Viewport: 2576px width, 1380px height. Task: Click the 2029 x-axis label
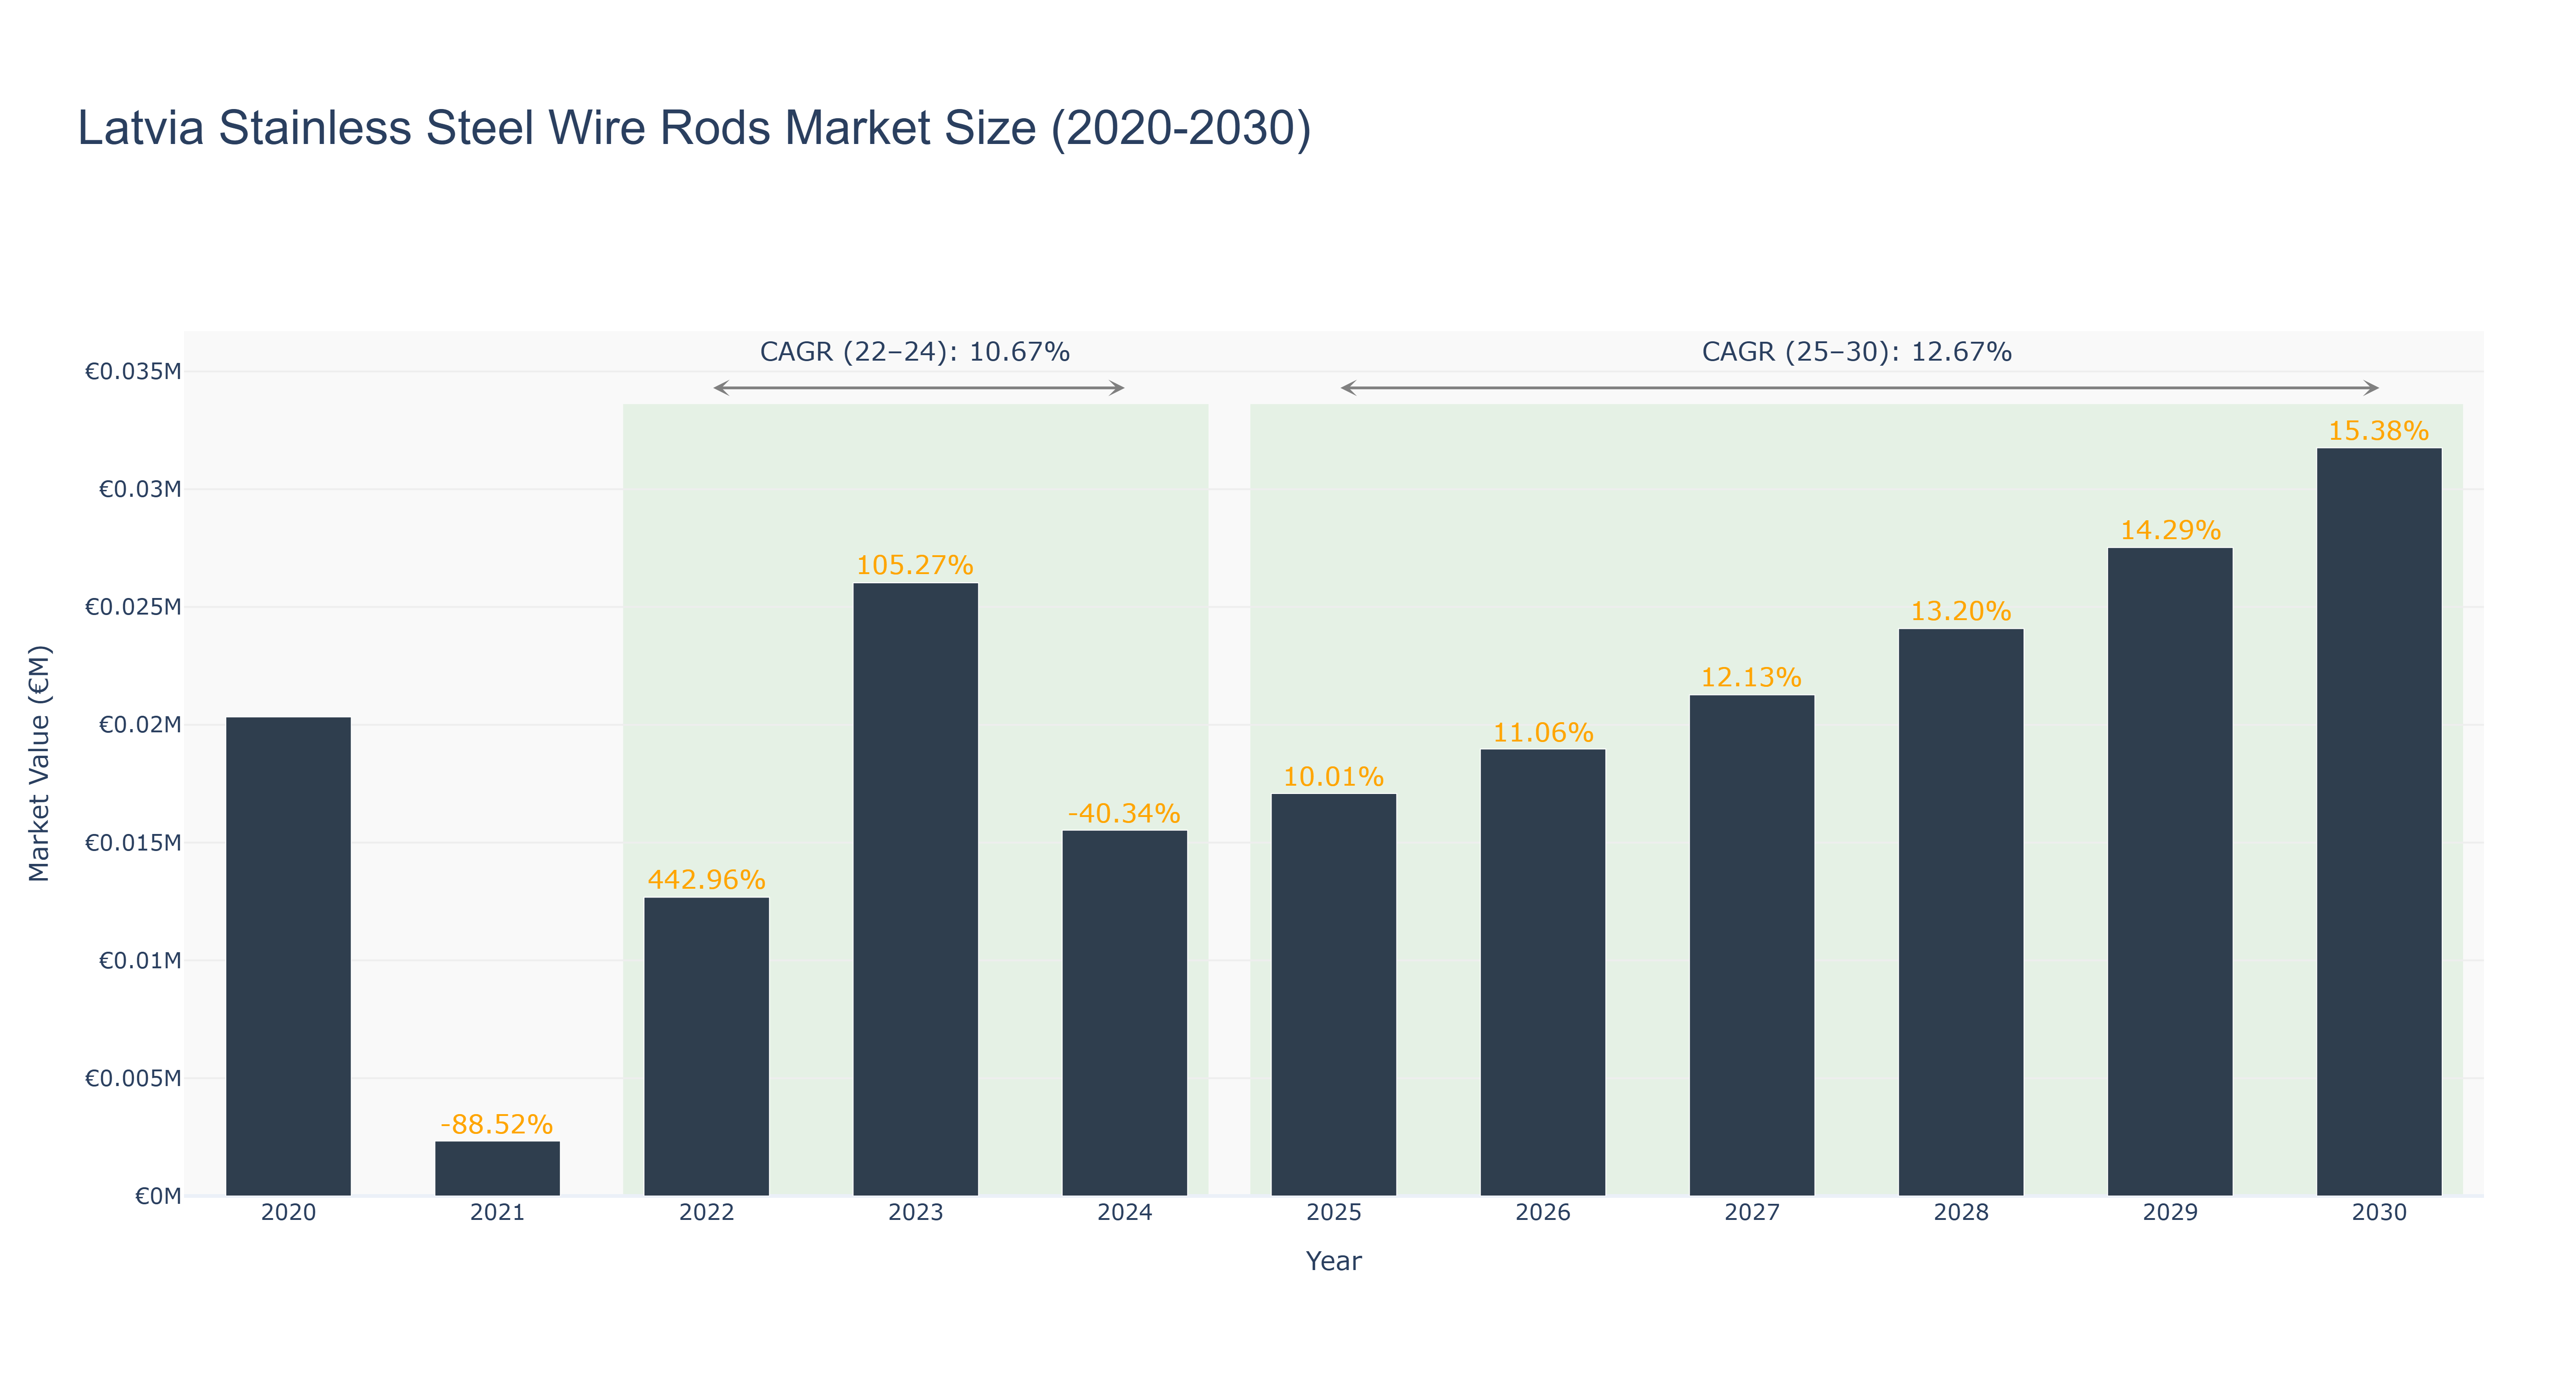2169,1213
